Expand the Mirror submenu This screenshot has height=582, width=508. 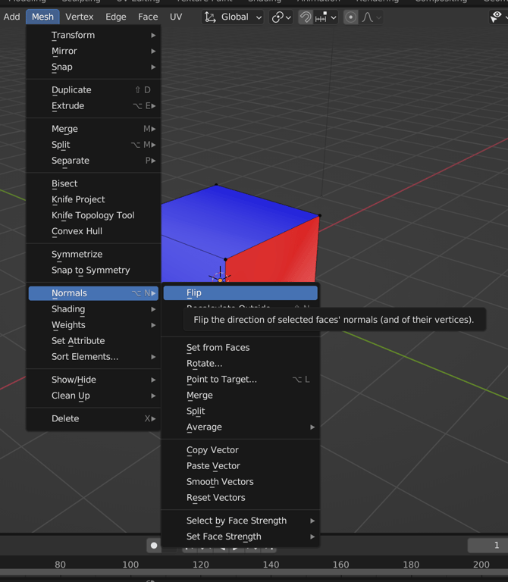click(x=93, y=52)
